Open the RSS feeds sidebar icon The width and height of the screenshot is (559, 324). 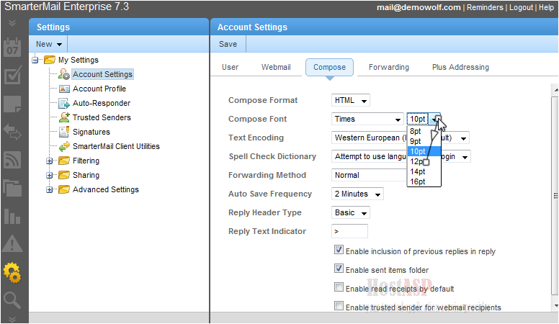(x=12, y=160)
